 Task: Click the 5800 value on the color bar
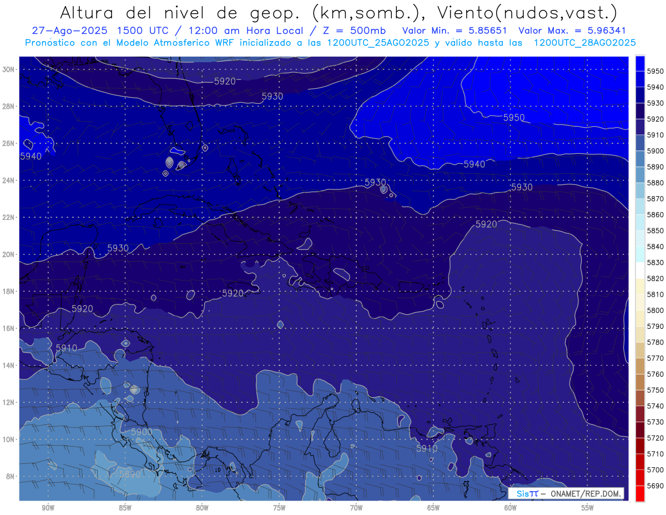[x=655, y=310]
